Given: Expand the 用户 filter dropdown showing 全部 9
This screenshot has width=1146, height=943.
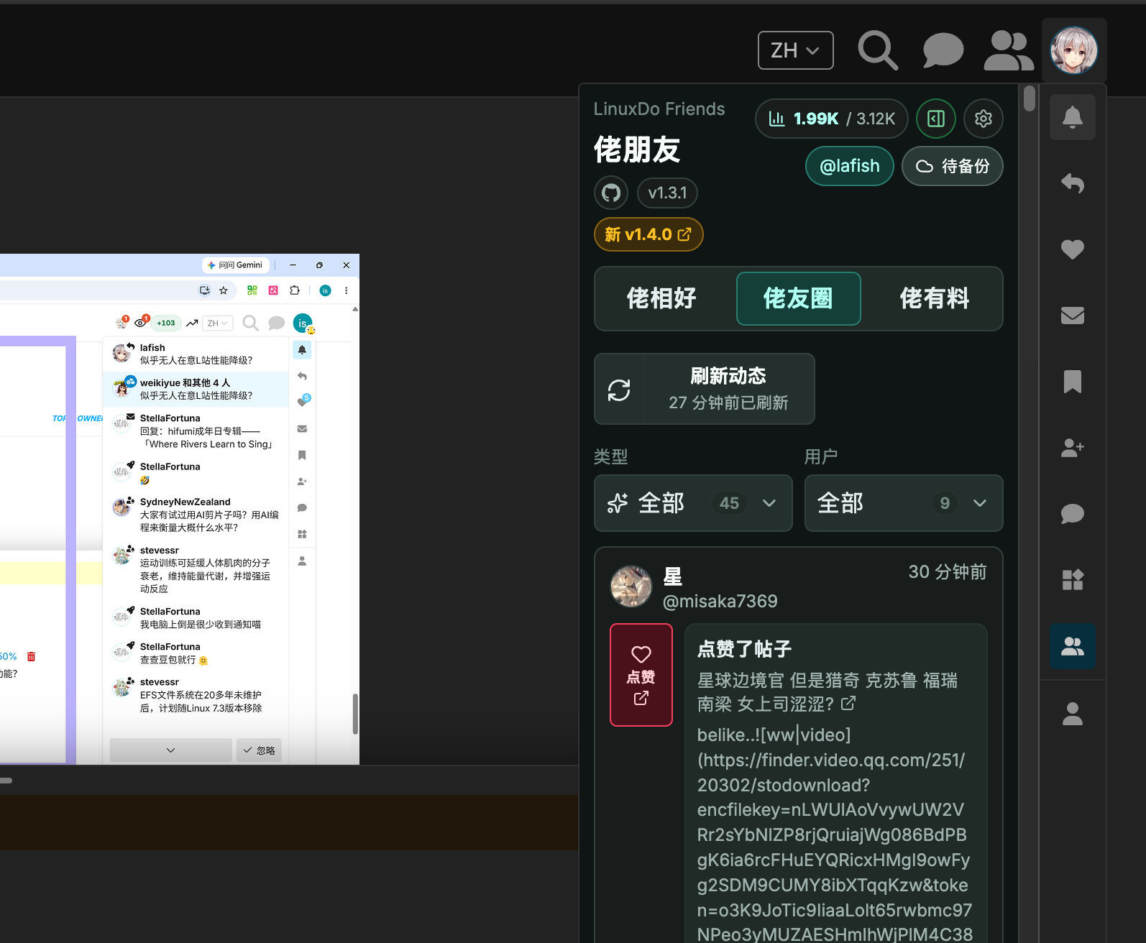Looking at the screenshot, I should pos(904,503).
